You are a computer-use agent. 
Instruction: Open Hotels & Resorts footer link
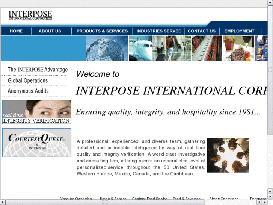[113, 198]
